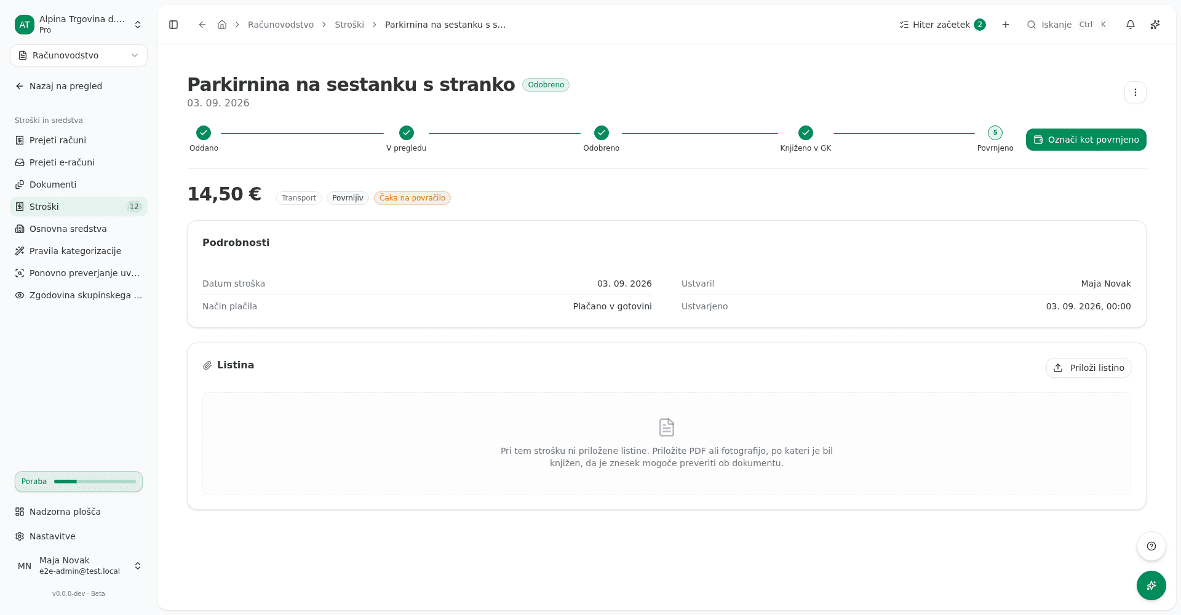Click the Odobreno step checkmark
This screenshot has height=615, width=1181.
coord(602,133)
